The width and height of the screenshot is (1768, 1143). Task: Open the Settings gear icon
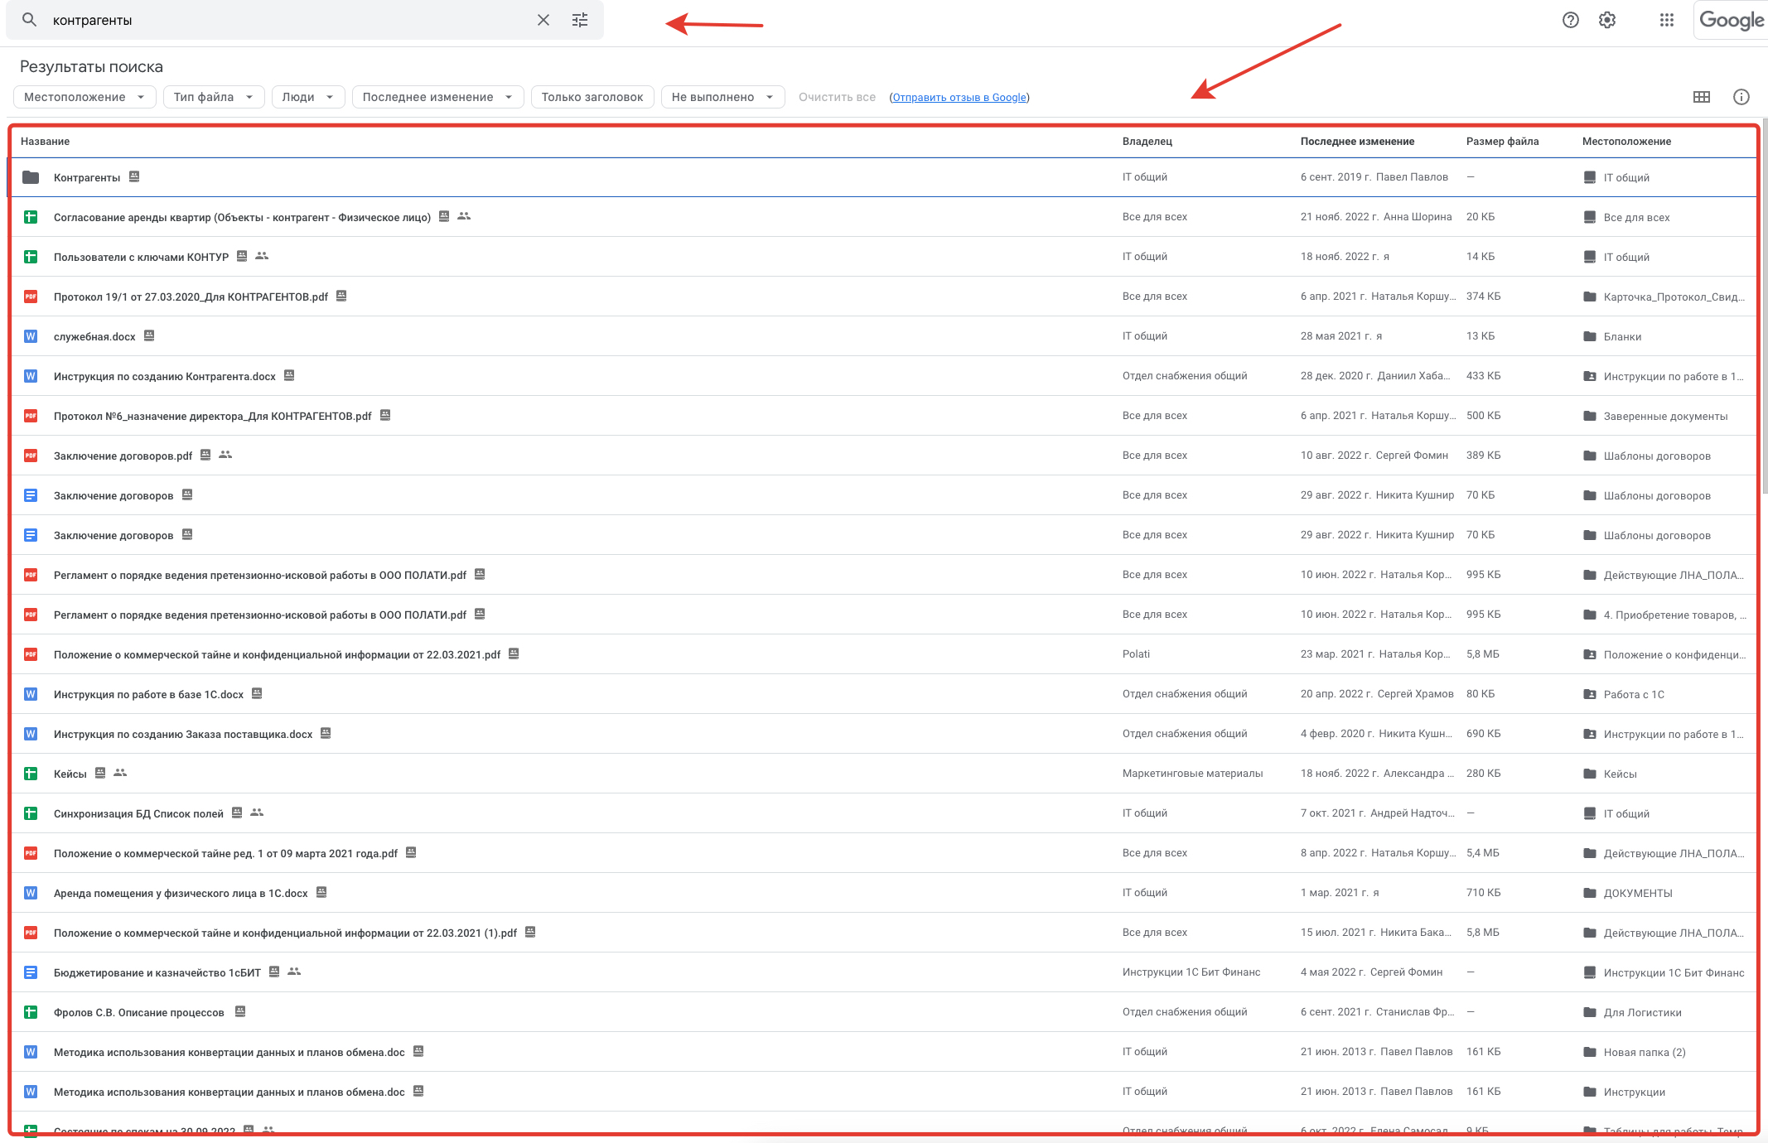click(1607, 20)
